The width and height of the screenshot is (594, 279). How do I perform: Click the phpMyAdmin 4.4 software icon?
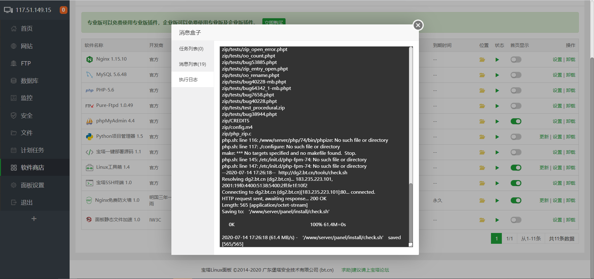(89, 121)
